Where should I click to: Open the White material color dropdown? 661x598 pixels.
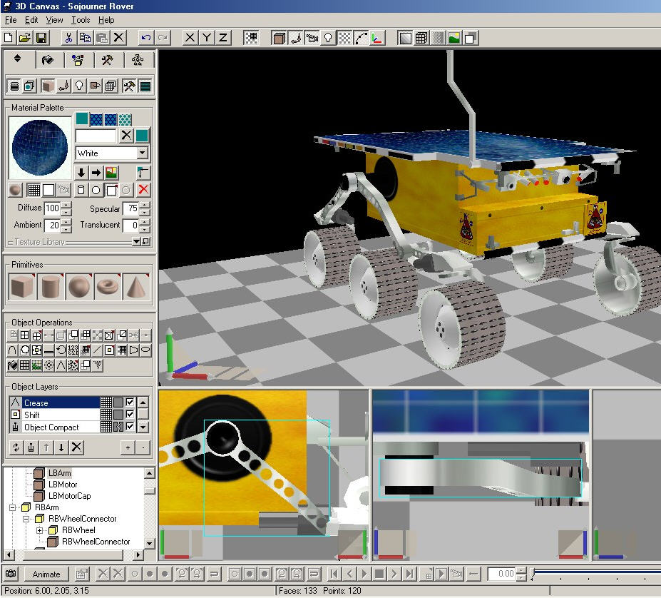pyautogui.click(x=142, y=153)
